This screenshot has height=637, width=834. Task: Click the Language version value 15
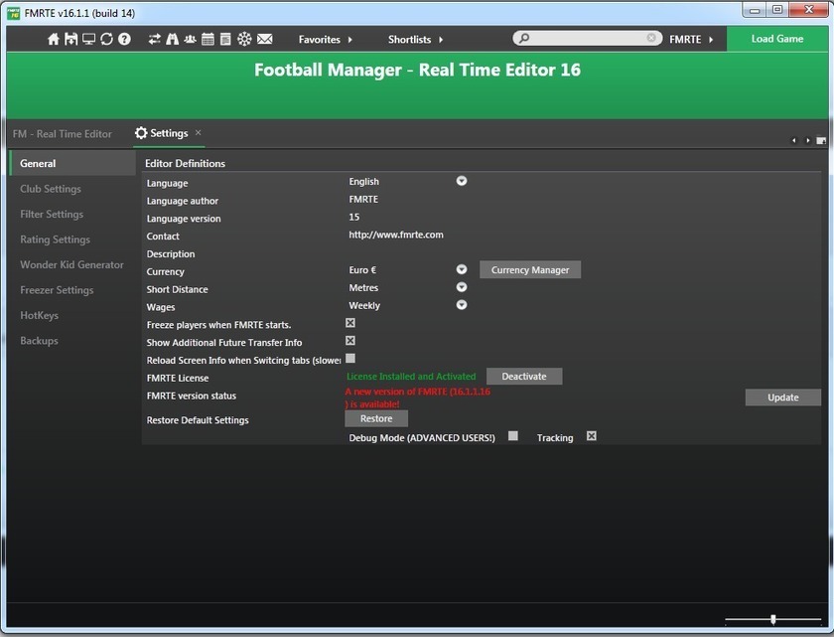(x=354, y=217)
